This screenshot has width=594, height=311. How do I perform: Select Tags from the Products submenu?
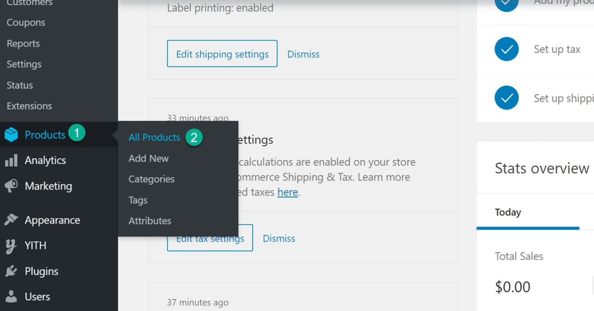pos(138,200)
